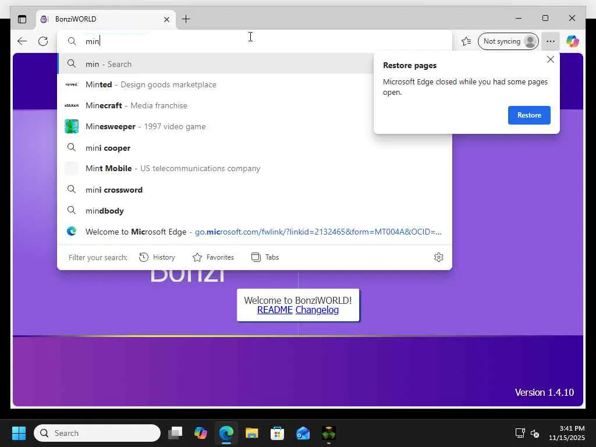Open Microsoft Store from the taskbar
596x447 pixels.
point(277,433)
